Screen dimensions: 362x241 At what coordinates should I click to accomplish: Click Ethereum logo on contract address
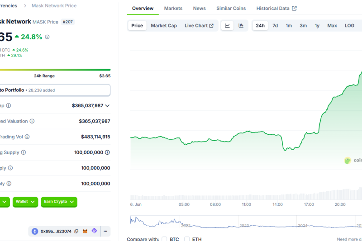pos(35,232)
